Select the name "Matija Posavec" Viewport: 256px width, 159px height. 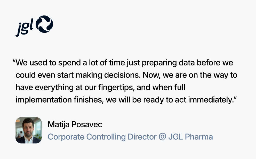(x=75, y=124)
